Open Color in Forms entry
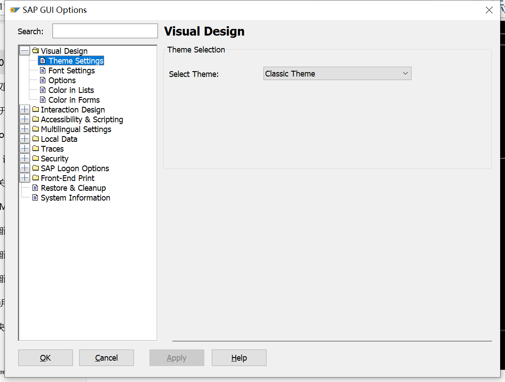 click(74, 100)
